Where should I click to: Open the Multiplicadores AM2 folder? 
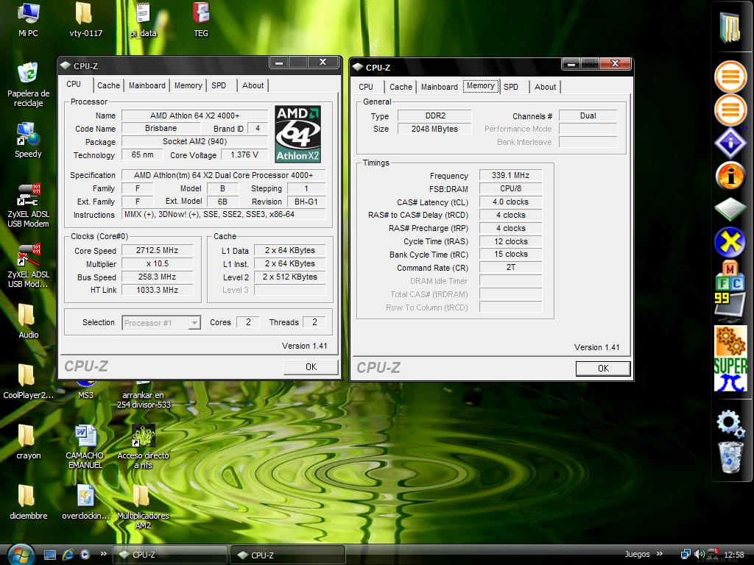click(x=143, y=507)
